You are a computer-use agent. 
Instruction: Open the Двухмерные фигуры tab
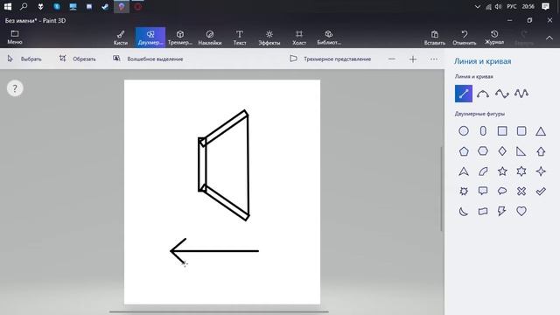coord(150,38)
